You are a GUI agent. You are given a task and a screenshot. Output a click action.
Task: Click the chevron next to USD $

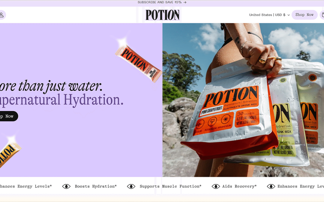(289, 15)
